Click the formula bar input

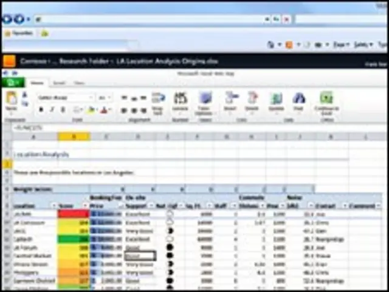point(199,128)
